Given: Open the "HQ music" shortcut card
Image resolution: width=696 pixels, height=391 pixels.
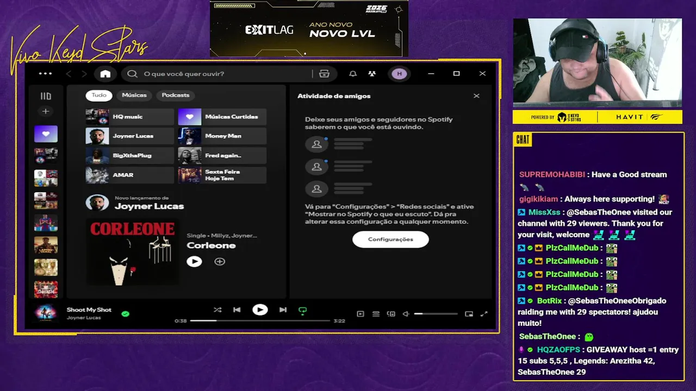Looking at the screenshot, I should [129, 117].
